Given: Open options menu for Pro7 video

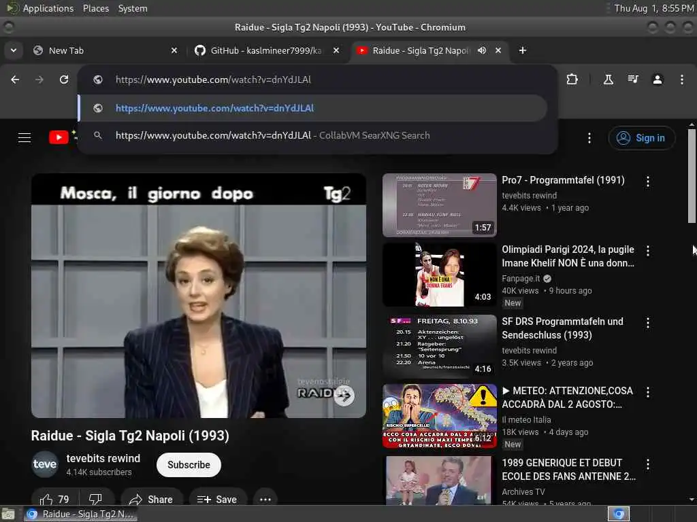Looking at the screenshot, I should coord(648,181).
